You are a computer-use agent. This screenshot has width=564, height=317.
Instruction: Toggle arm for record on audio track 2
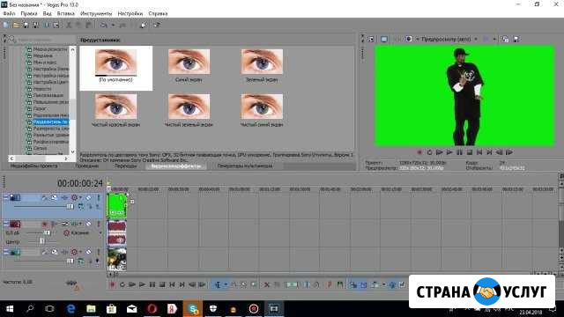(45, 224)
